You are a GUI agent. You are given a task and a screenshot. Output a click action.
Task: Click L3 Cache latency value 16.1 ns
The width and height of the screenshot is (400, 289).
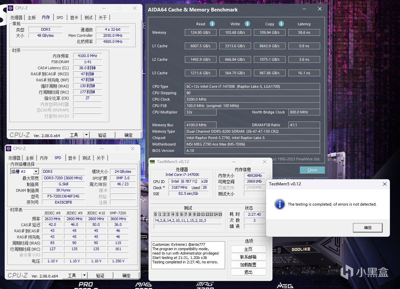[304, 73]
